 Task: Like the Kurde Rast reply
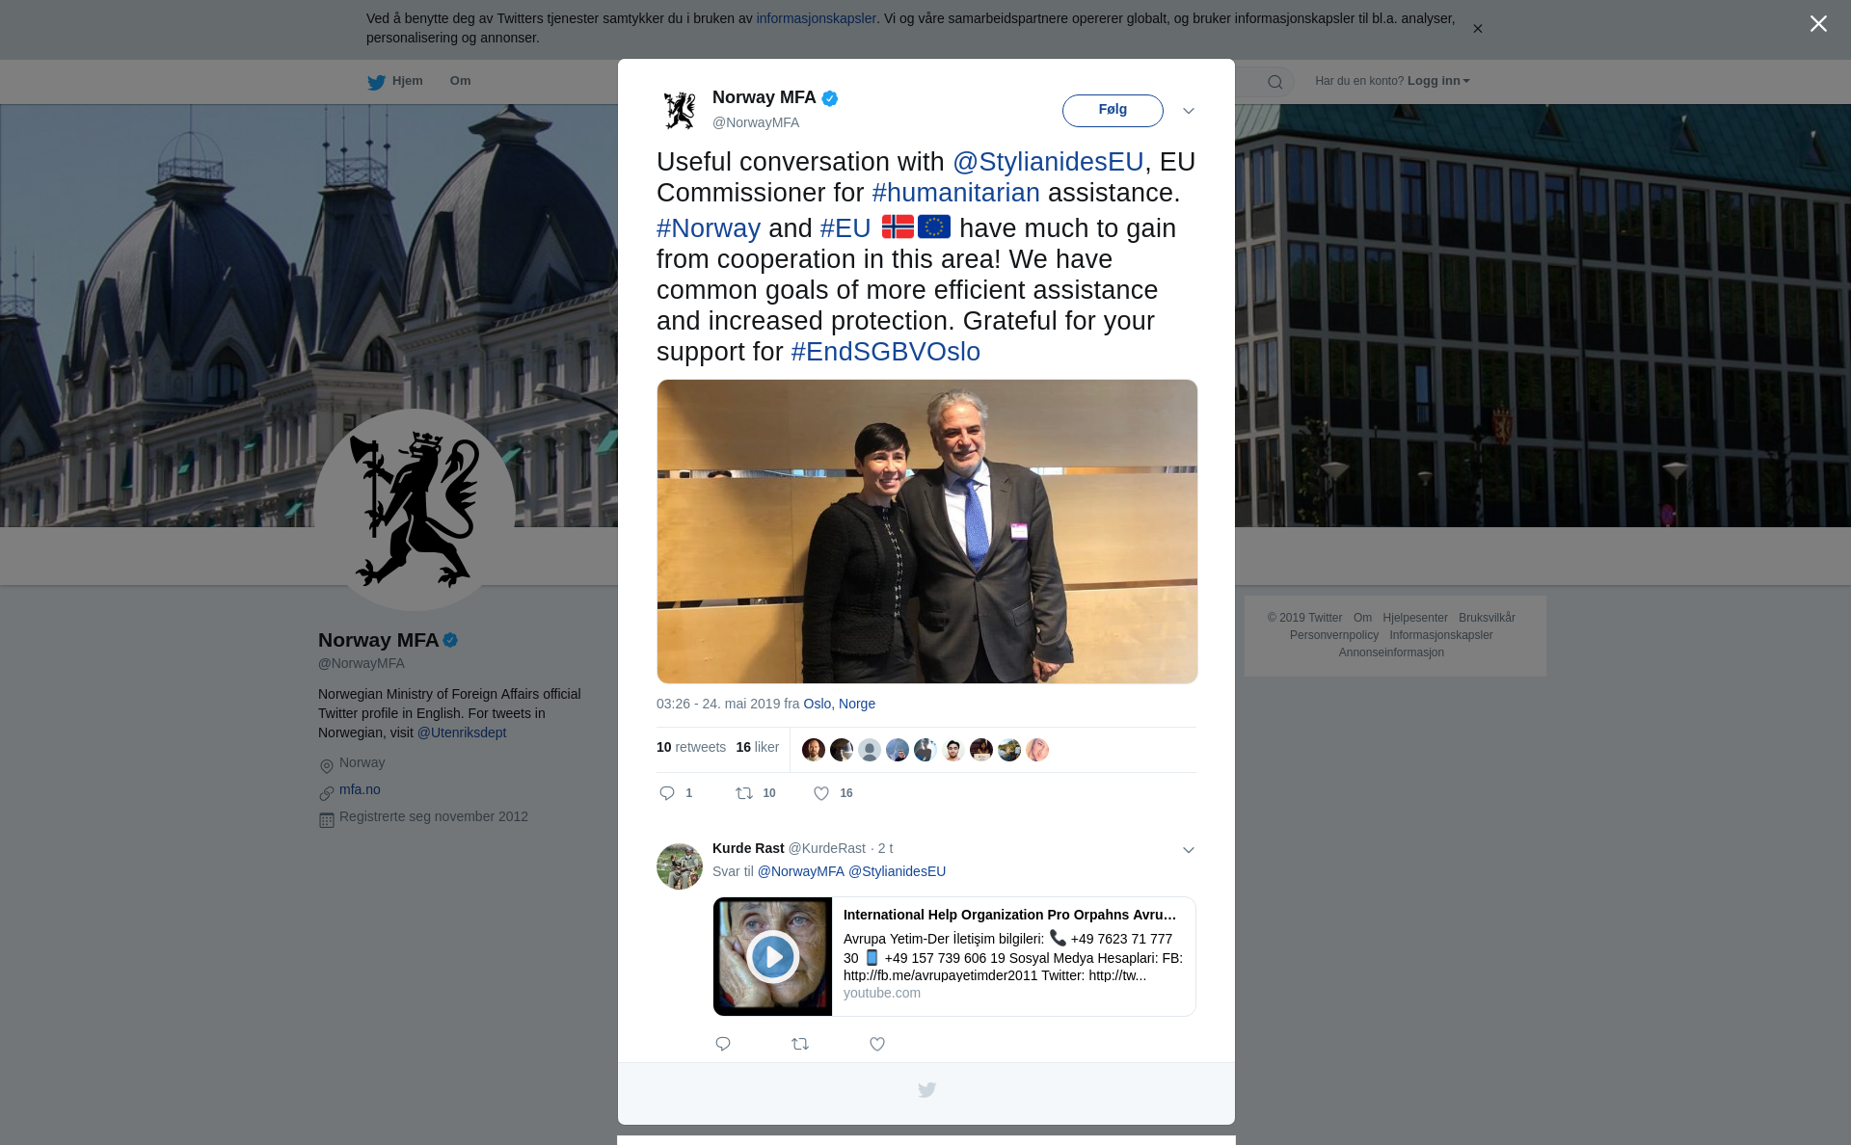coord(877,1044)
